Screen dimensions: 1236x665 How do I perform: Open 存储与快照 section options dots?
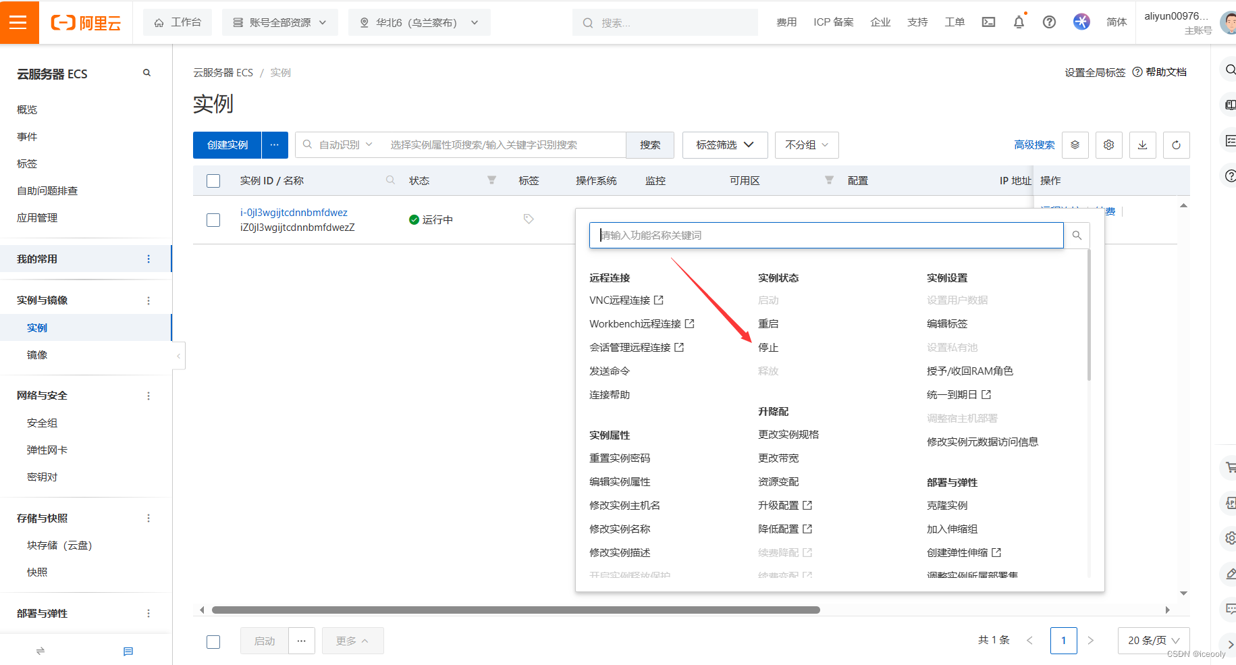[x=149, y=518]
